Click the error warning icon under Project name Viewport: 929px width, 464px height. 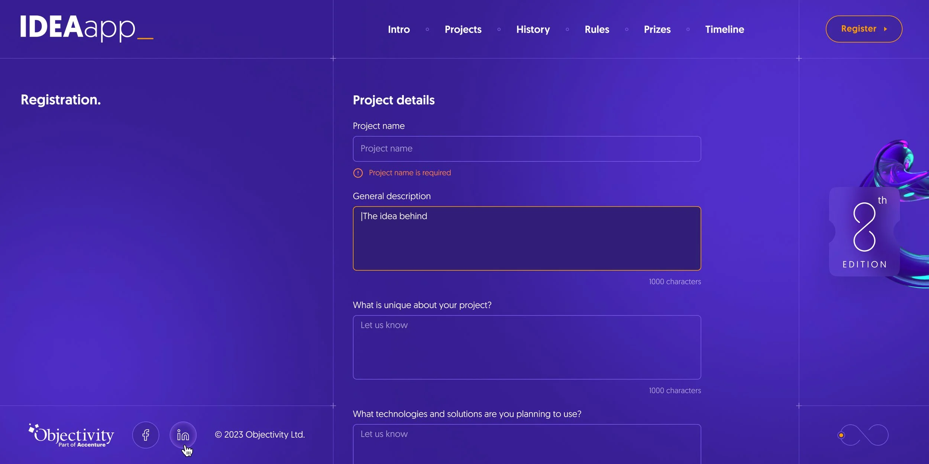[x=358, y=173]
